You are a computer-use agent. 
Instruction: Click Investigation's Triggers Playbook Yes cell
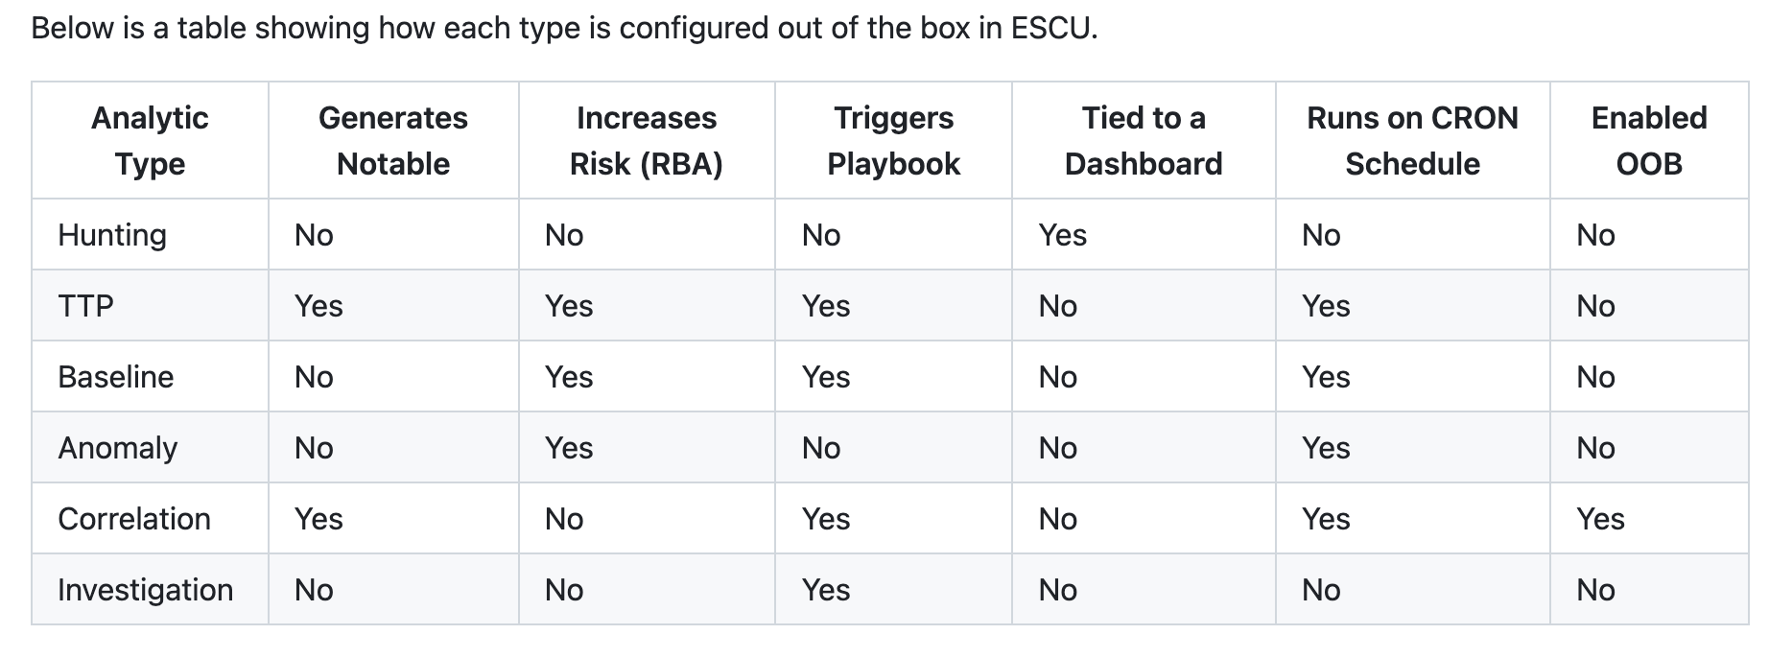[x=826, y=590]
